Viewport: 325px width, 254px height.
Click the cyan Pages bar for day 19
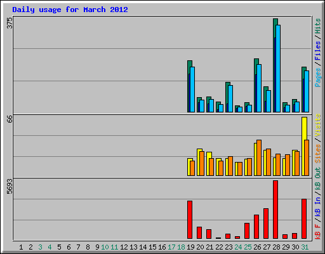click(192, 90)
